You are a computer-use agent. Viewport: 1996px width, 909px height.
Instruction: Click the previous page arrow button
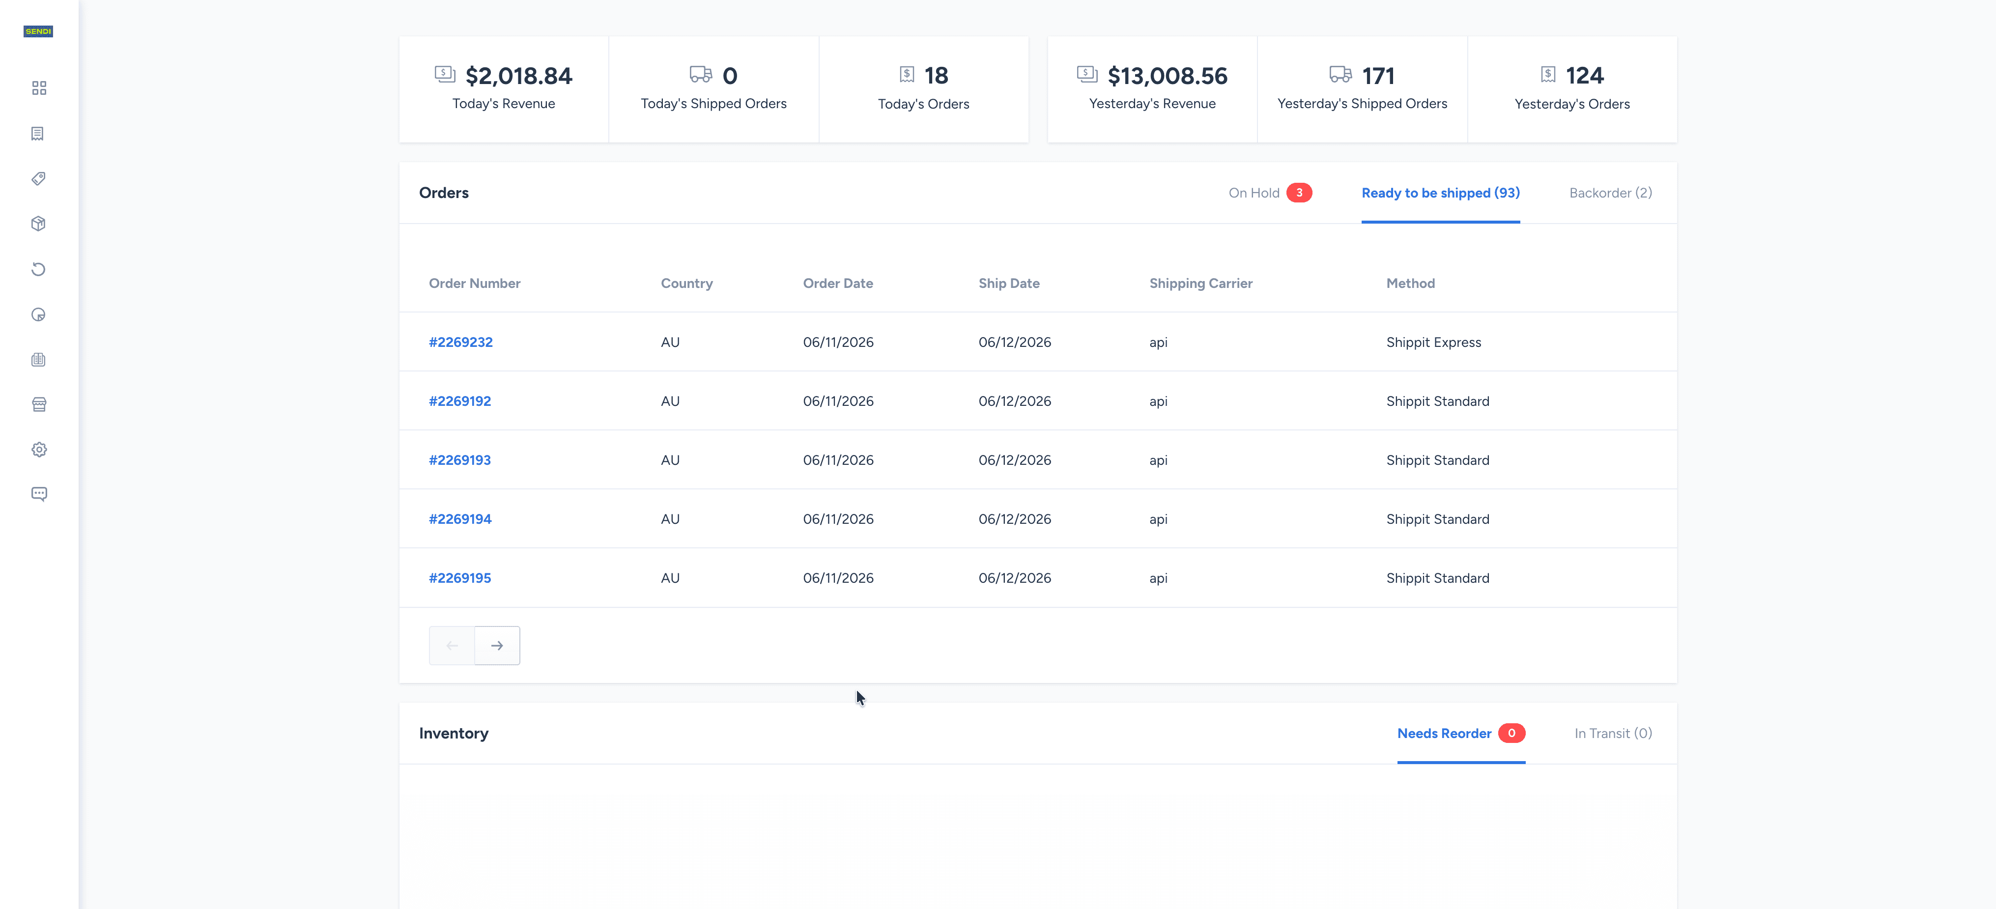click(x=452, y=646)
